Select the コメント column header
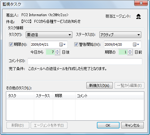This screenshot has width=150, height=135. pyautogui.click(x=109, y=96)
